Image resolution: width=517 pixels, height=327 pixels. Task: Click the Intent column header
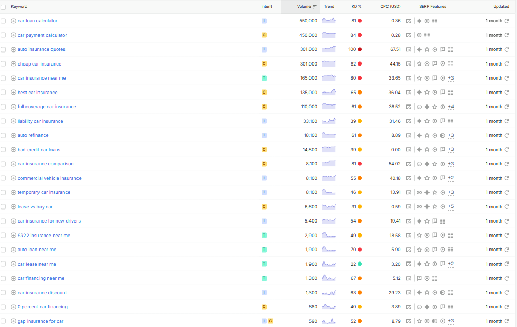(x=266, y=7)
